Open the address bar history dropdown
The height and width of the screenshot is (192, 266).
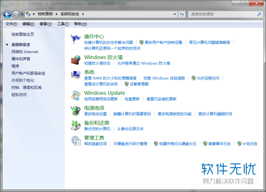point(174,14)
